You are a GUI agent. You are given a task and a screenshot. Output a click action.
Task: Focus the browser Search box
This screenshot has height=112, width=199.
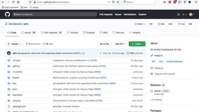tap(138, 2)
